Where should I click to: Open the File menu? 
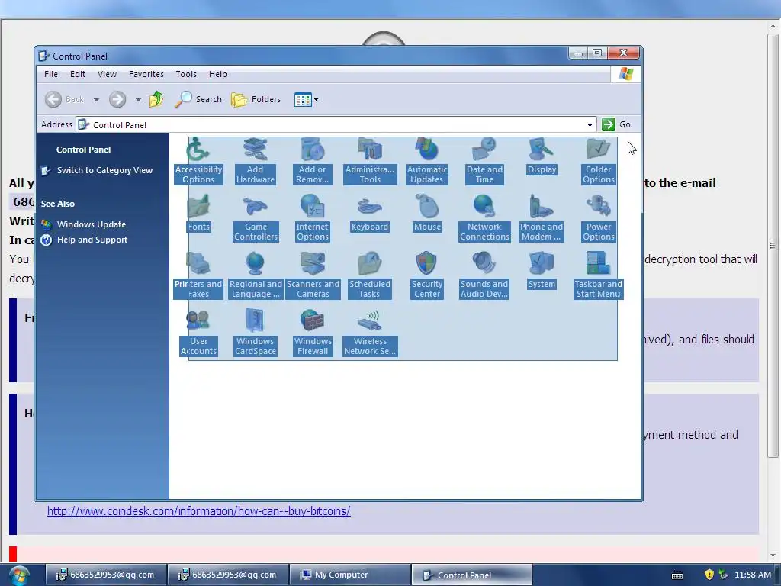pos(51,74)
